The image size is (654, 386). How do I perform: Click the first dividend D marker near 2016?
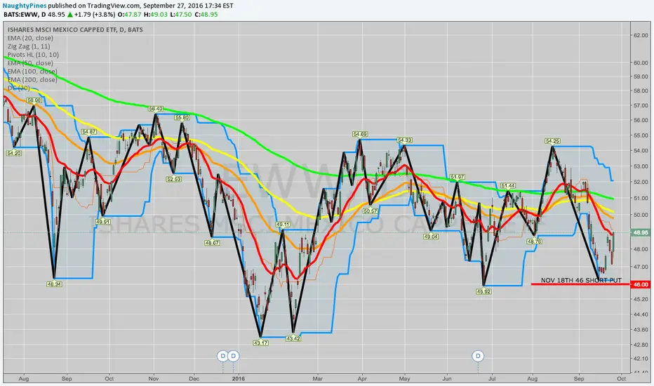(x=222, y=356)
